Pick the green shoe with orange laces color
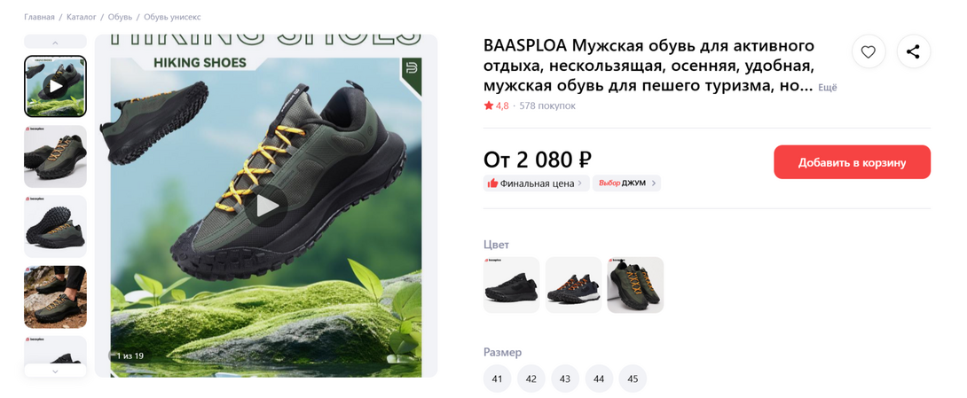967x398 pixels. pyautogui.click(x=635, y=285)
